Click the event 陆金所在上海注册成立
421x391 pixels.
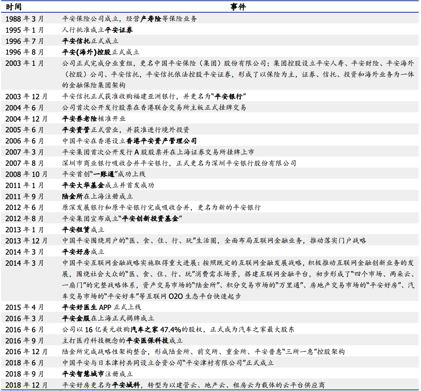[x=98, y=197]
